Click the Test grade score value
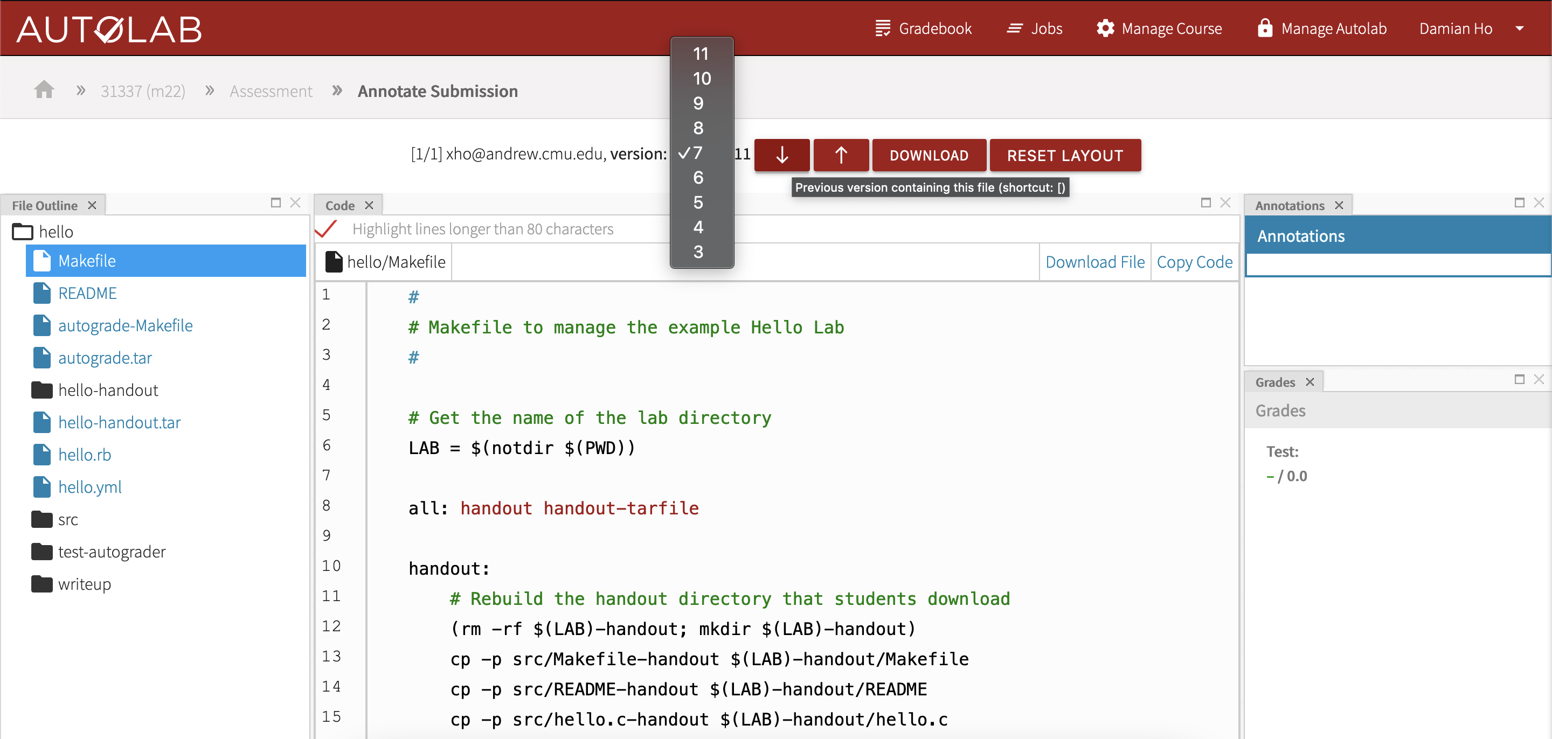 (x=1287, y=476)
